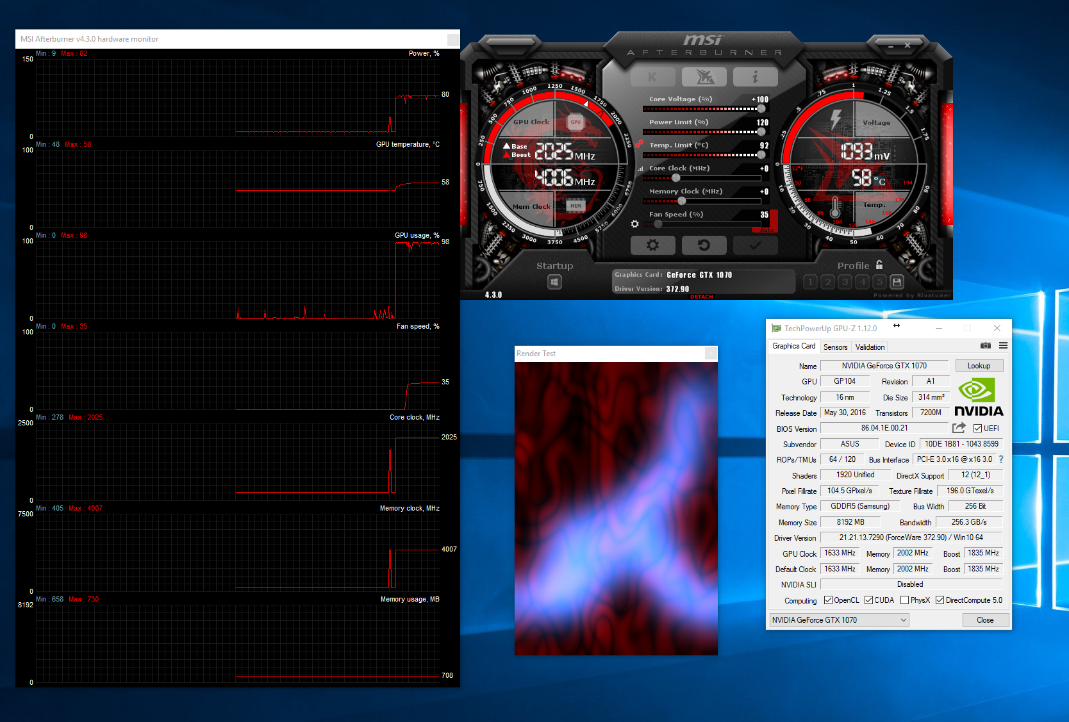Click the GPU Name field in GPU-Z
Image resolution: width=1069 pixels, height=722 pixels.
tap(884, 366)
